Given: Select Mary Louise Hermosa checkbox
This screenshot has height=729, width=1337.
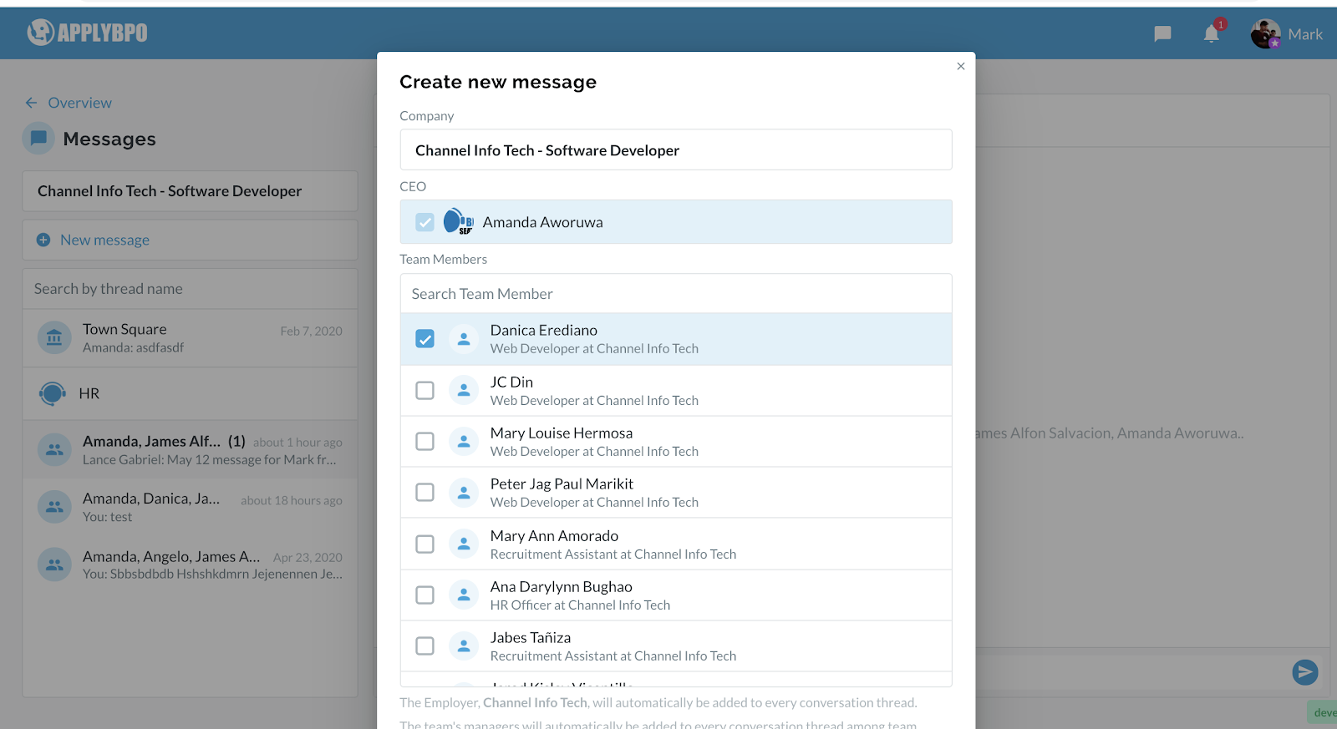Looking at the screenshot, I should click(425, 442).
